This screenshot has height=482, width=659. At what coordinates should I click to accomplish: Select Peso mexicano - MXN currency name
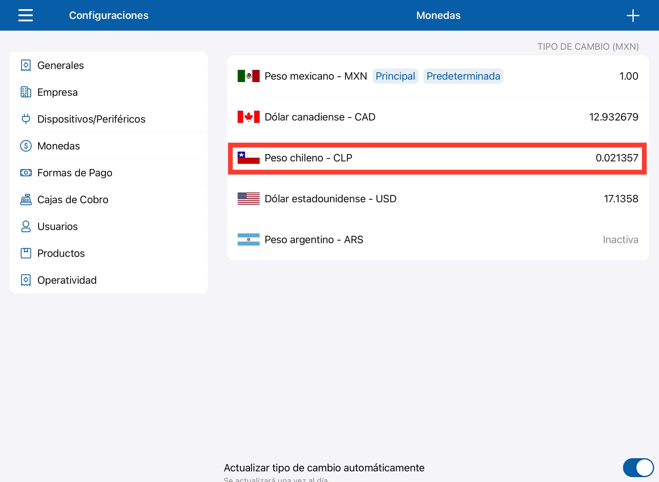(316, 76)
